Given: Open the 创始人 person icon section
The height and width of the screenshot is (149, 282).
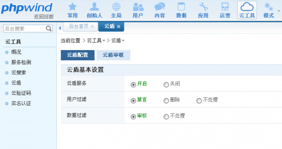Looking at the screenshot, I should tap(95, 10).
